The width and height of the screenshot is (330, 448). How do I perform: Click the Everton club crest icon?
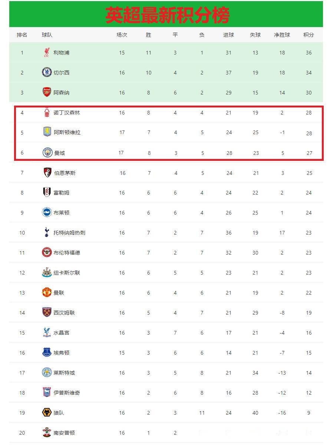click(x=47, y=352)
